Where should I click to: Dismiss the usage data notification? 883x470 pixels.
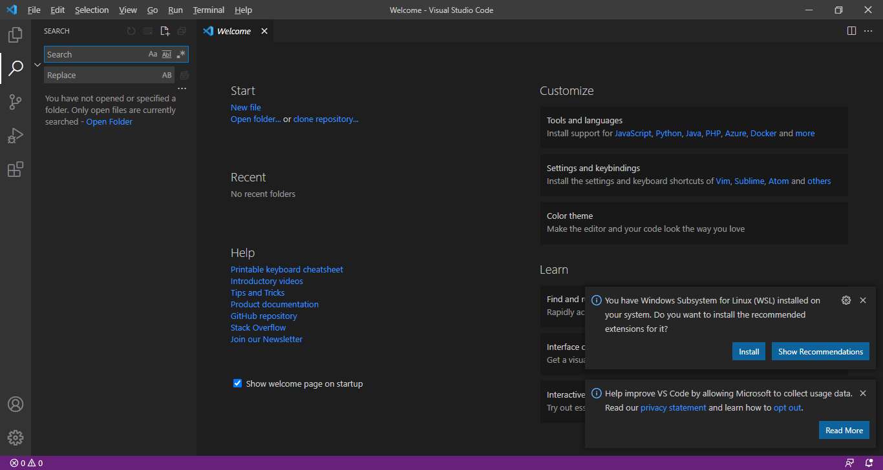[863, 393]
